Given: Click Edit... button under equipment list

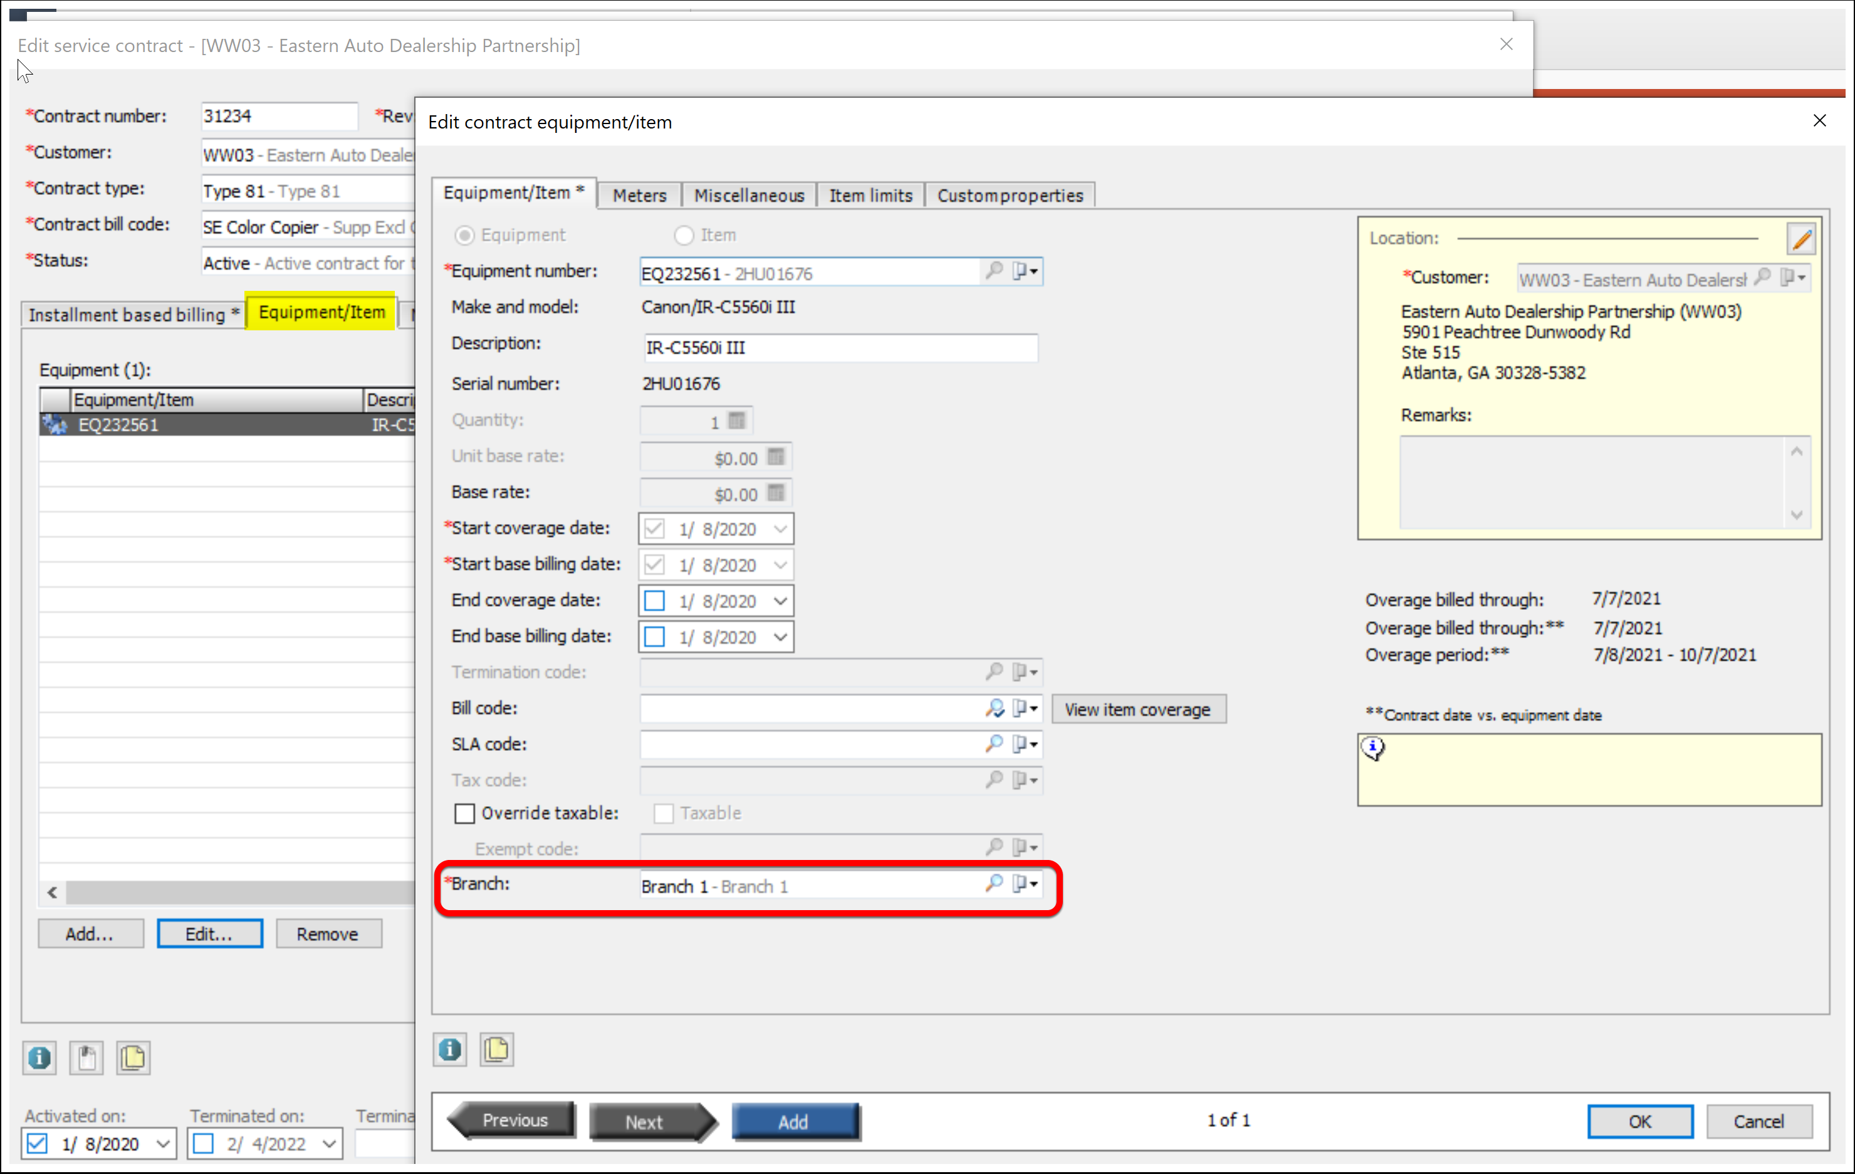Looking at the screenshot, I should [209, 934].
